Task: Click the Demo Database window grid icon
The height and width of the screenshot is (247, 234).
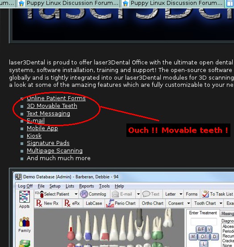Action: 18,177
